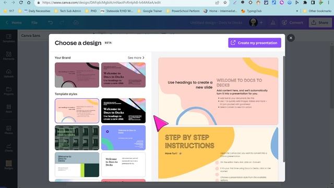
Task: Open Badges in Canva sidebar
Action: [x=9, y=165]
